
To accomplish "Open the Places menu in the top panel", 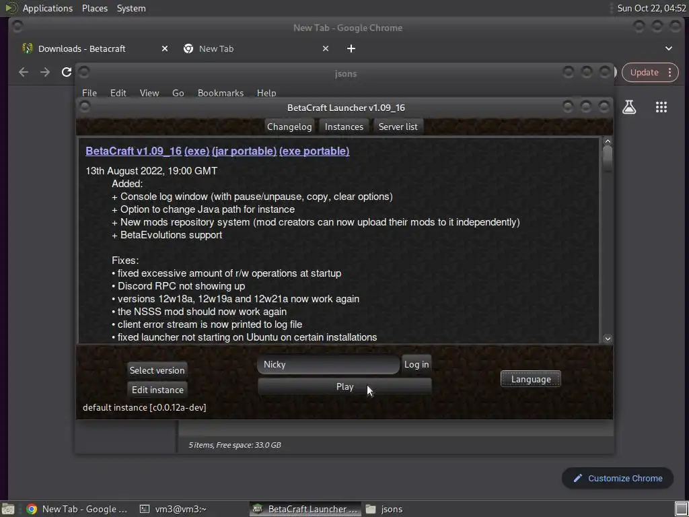I will (x=95, y=8).
